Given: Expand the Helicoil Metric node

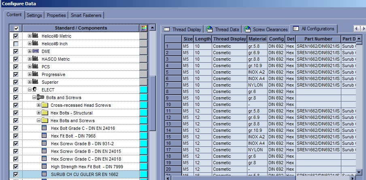Looking at the screenshot, I should 30,36.
